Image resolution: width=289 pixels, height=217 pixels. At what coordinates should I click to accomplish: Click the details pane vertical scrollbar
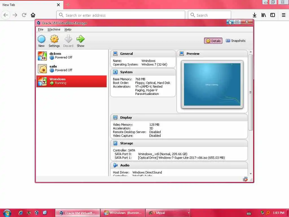(251, 92)
